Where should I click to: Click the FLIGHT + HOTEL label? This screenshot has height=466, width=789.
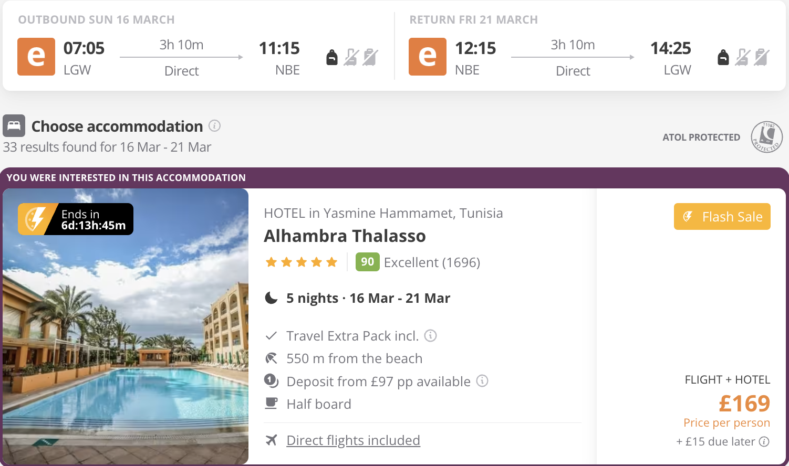728,380
